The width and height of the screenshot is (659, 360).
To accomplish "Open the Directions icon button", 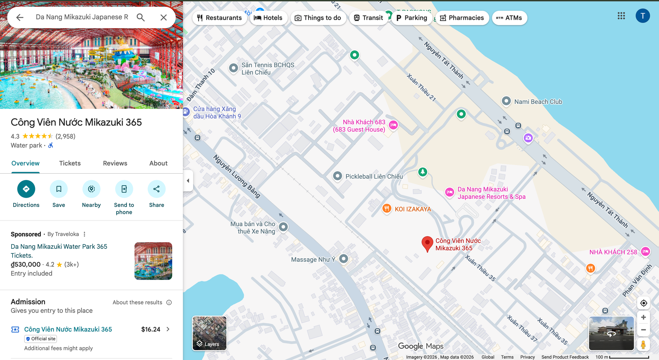I will coord(26,189).
